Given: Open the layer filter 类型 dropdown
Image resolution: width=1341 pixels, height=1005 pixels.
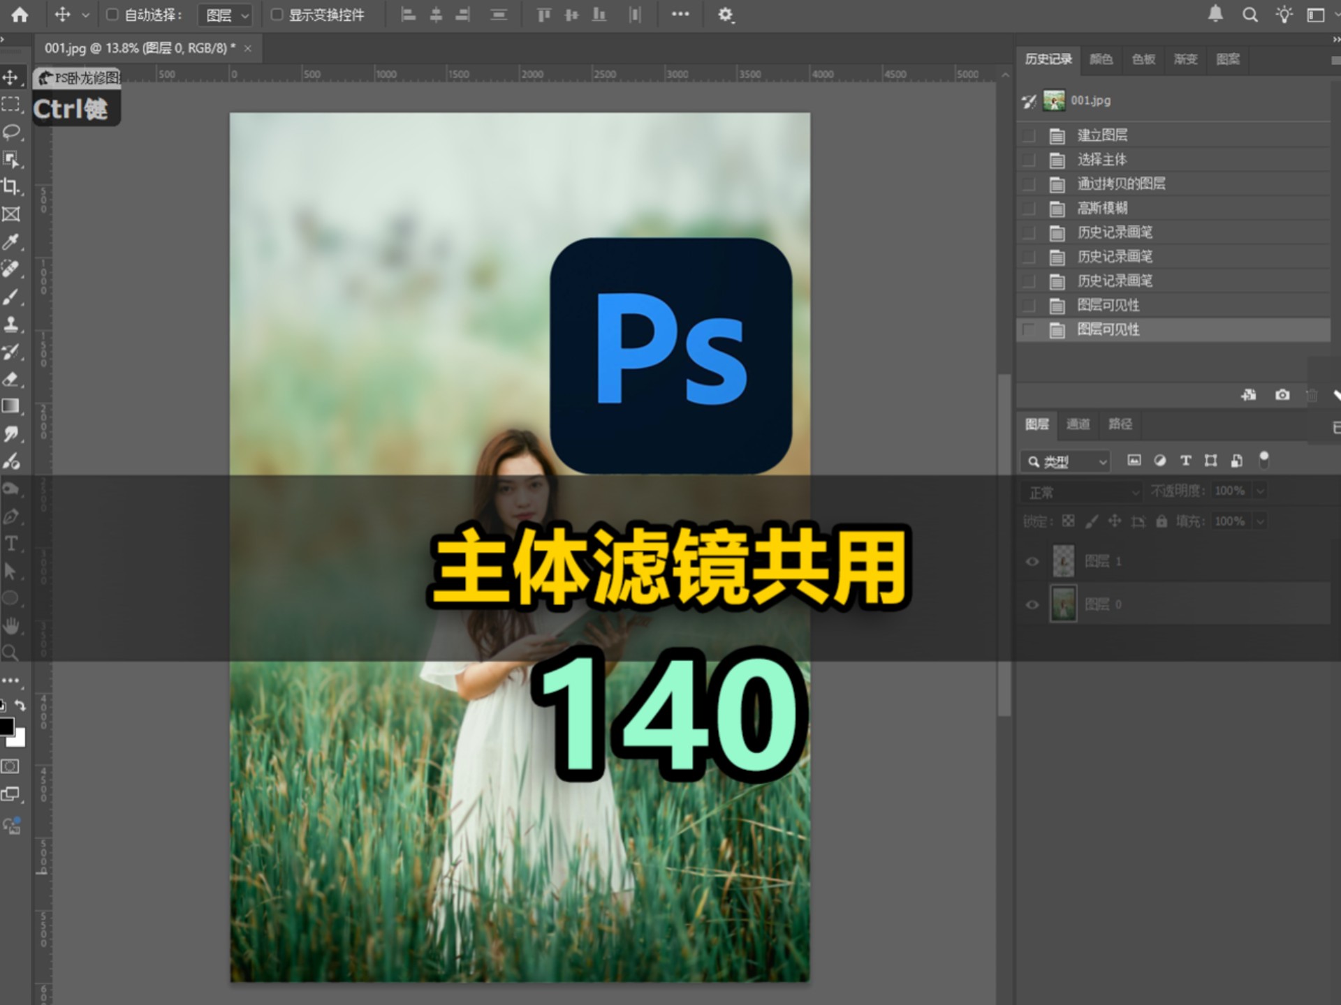Looking at the screenshot, I should point(1064,461).
